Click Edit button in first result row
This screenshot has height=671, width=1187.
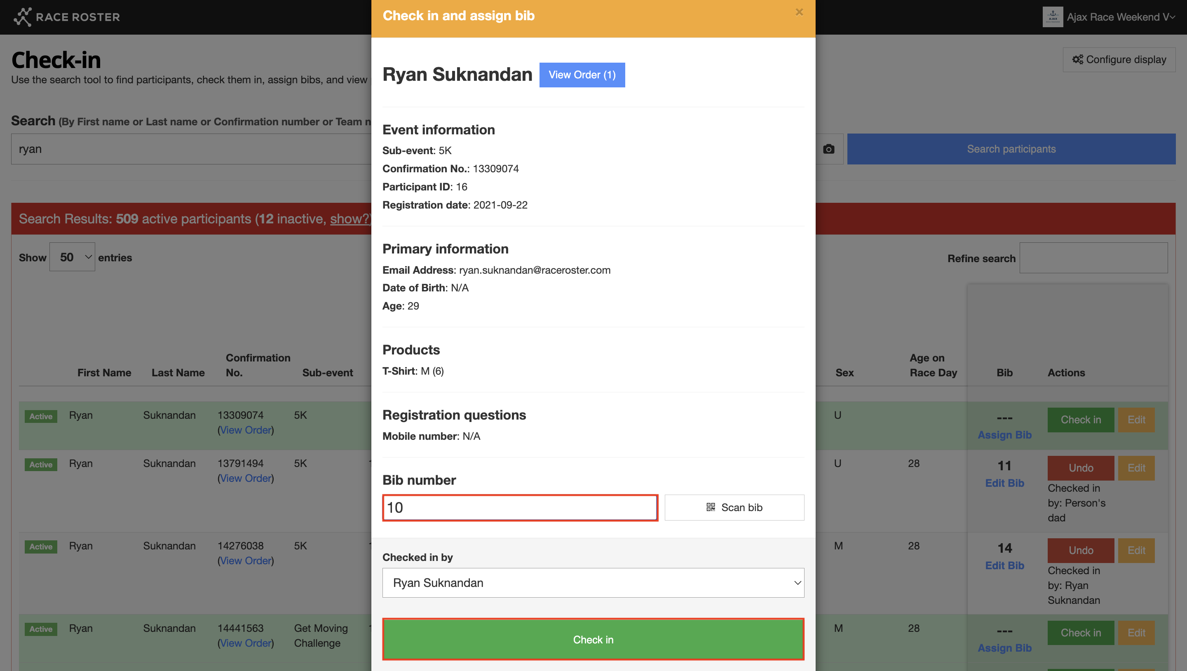click(1136, 420)
